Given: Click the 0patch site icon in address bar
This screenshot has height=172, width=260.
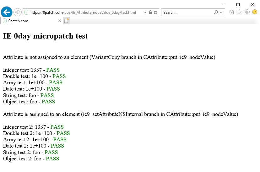Looking at the screenshot, I should point(26,13).
